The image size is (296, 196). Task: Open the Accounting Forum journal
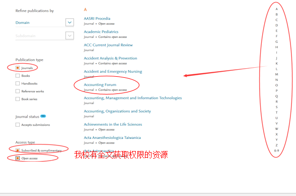pyautogui.click(x=100, y=84)
